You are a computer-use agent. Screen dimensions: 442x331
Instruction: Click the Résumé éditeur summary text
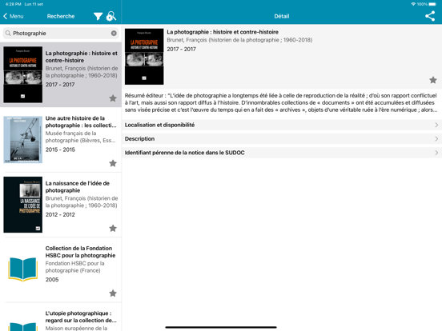pyautogui.click(x=281, y=102)
